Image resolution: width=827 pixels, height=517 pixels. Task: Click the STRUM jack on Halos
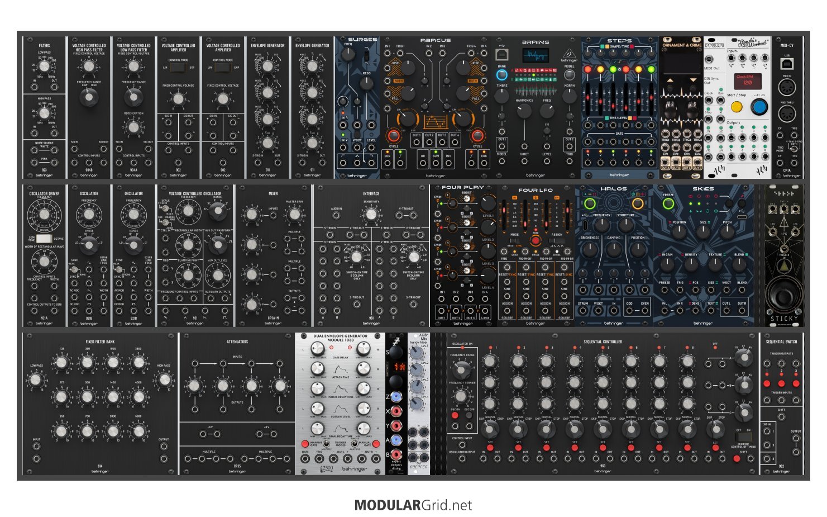[x=582, y=312]
